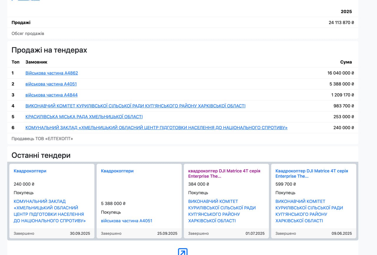Open the visited purple DJI Matrice 4T tender
This screenshot has height=255, width=377.
click(x=224, y=174)
